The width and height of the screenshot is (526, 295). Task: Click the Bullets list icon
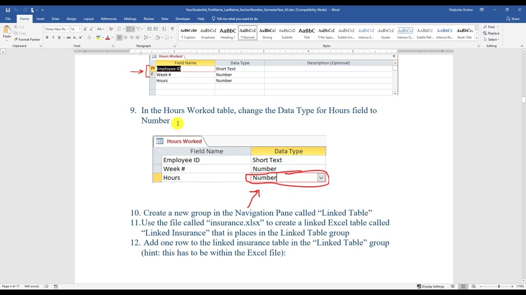[x=119, y=29]
